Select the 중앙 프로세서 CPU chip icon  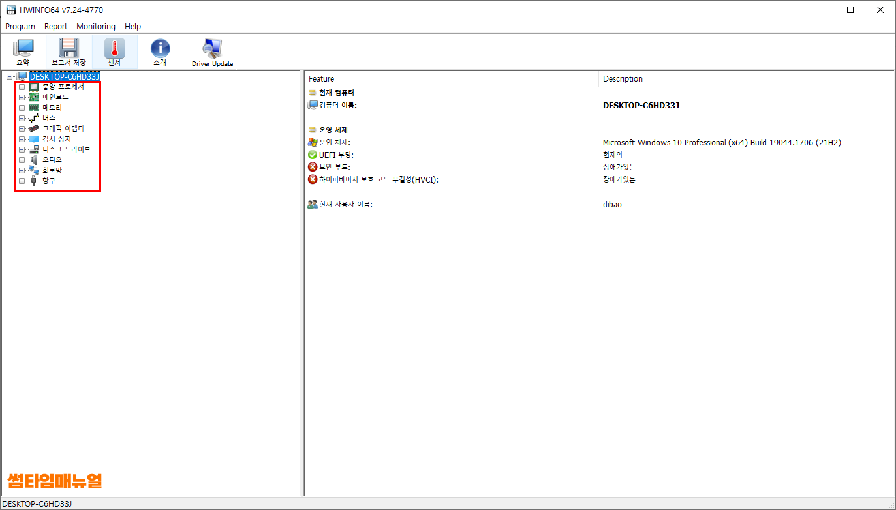click(x=34, y=87)
